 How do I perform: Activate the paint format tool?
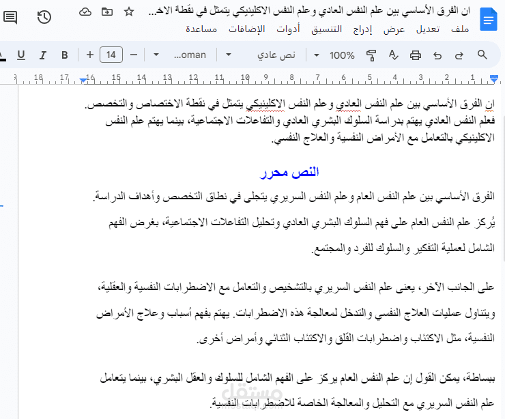click(371, 55)
